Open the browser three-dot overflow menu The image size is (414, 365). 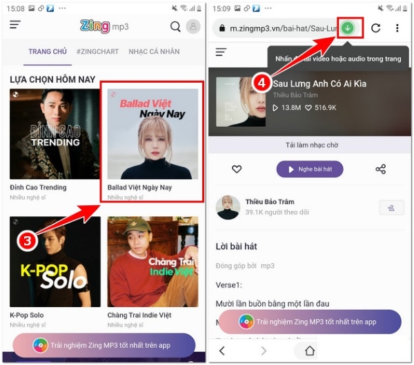(397, 28)
